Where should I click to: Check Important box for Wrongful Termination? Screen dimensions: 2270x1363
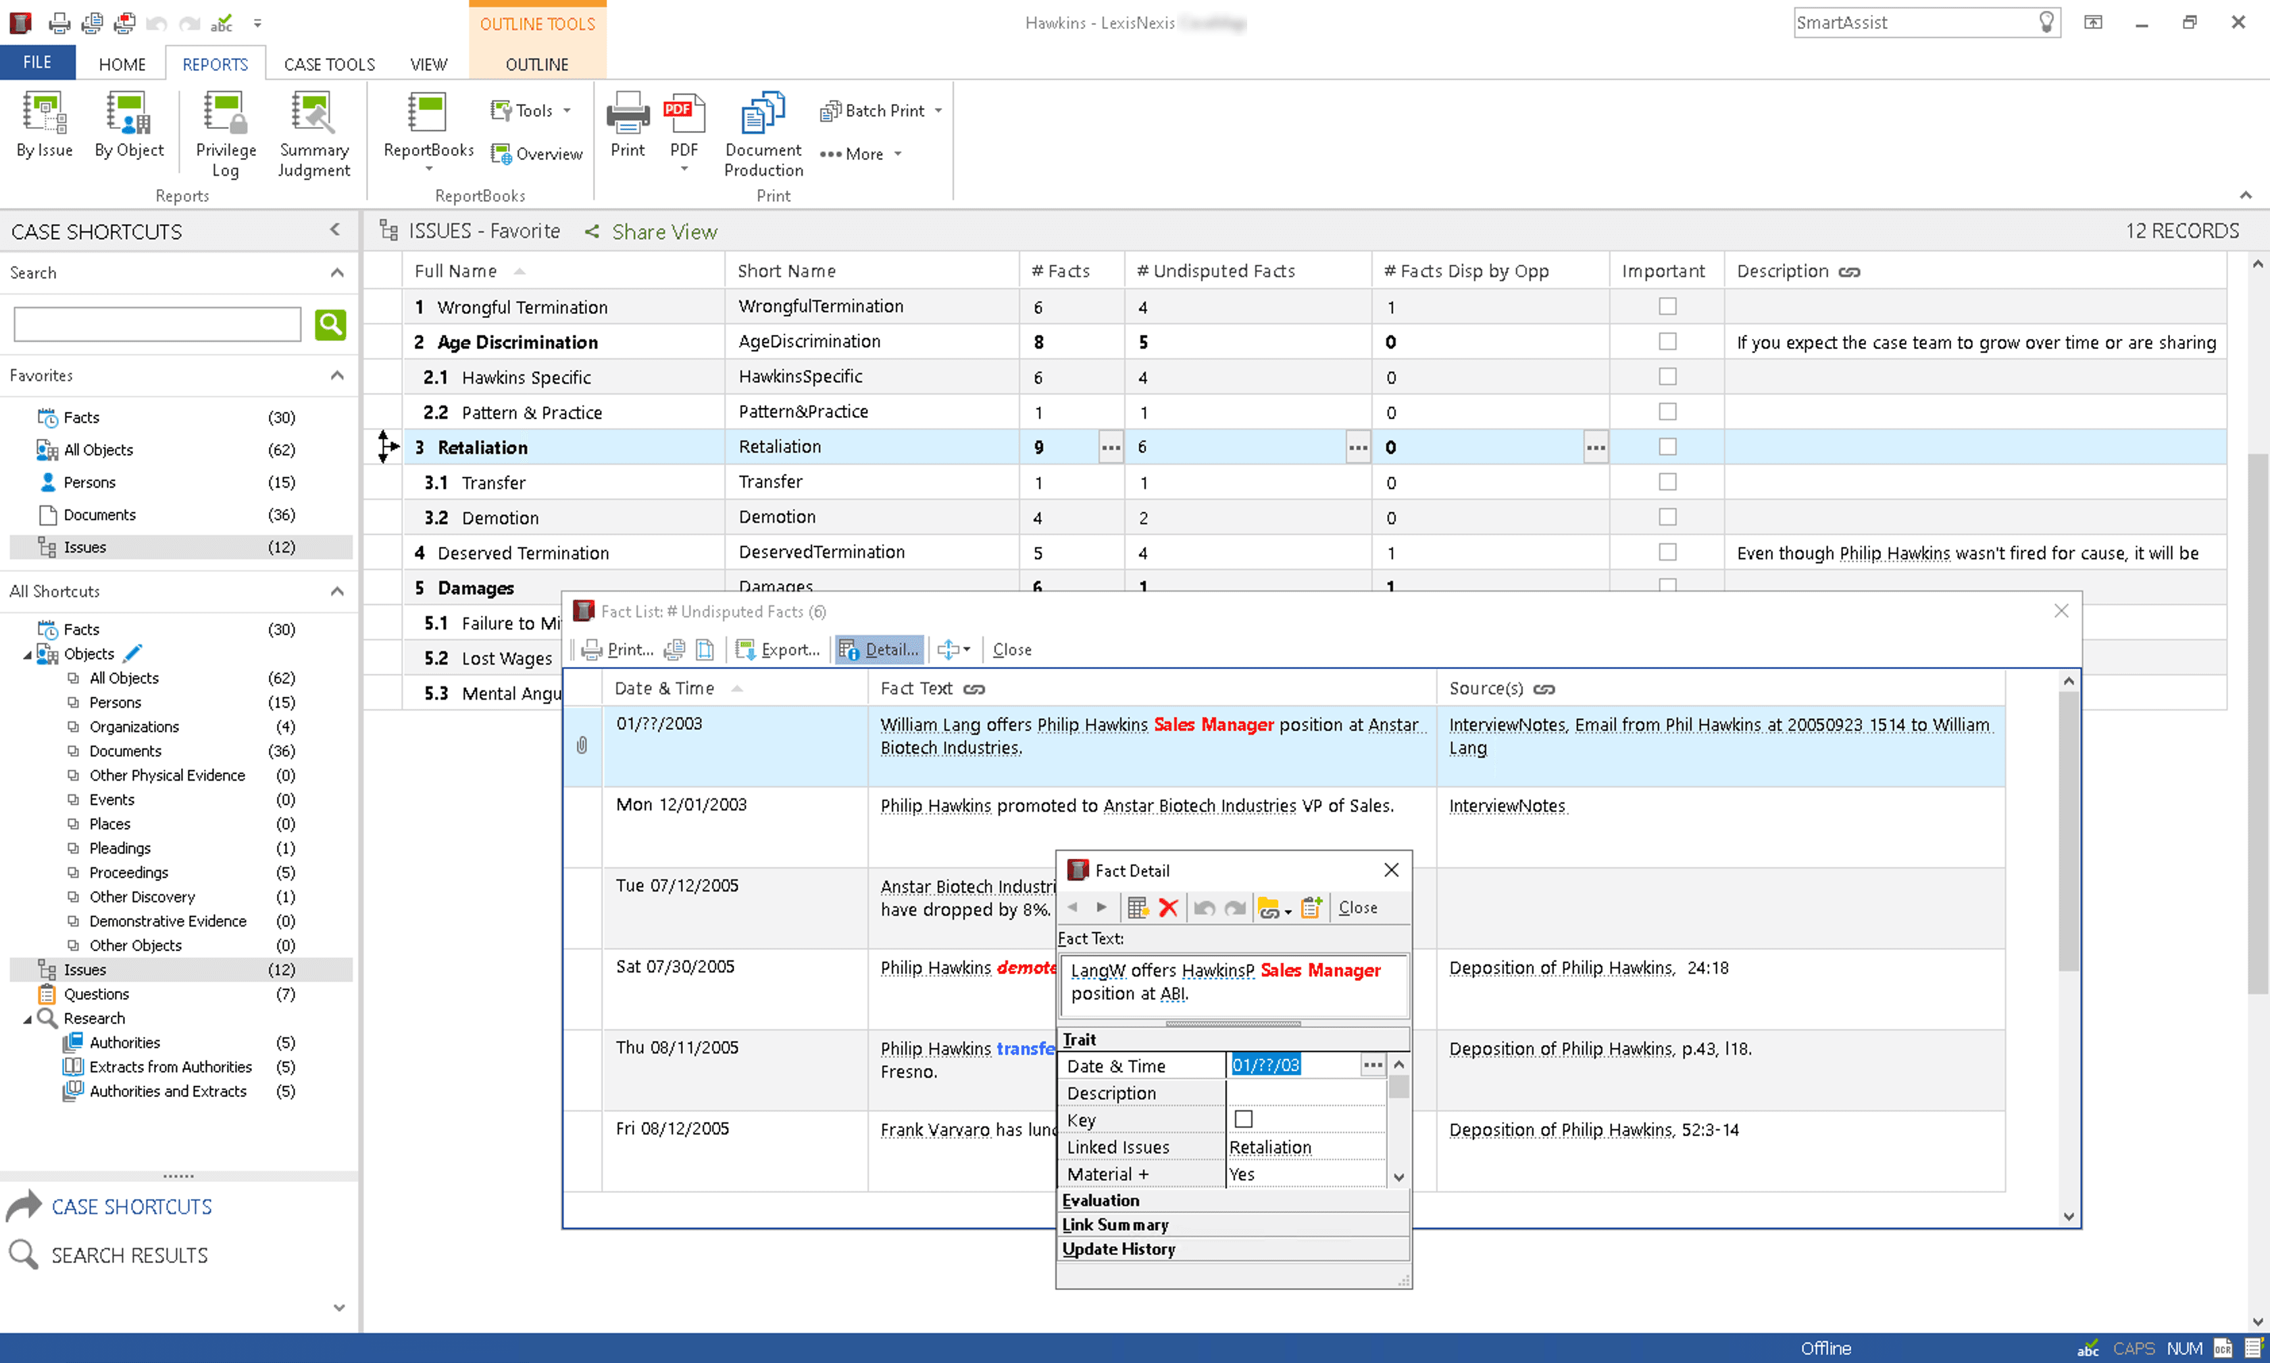1667,307
